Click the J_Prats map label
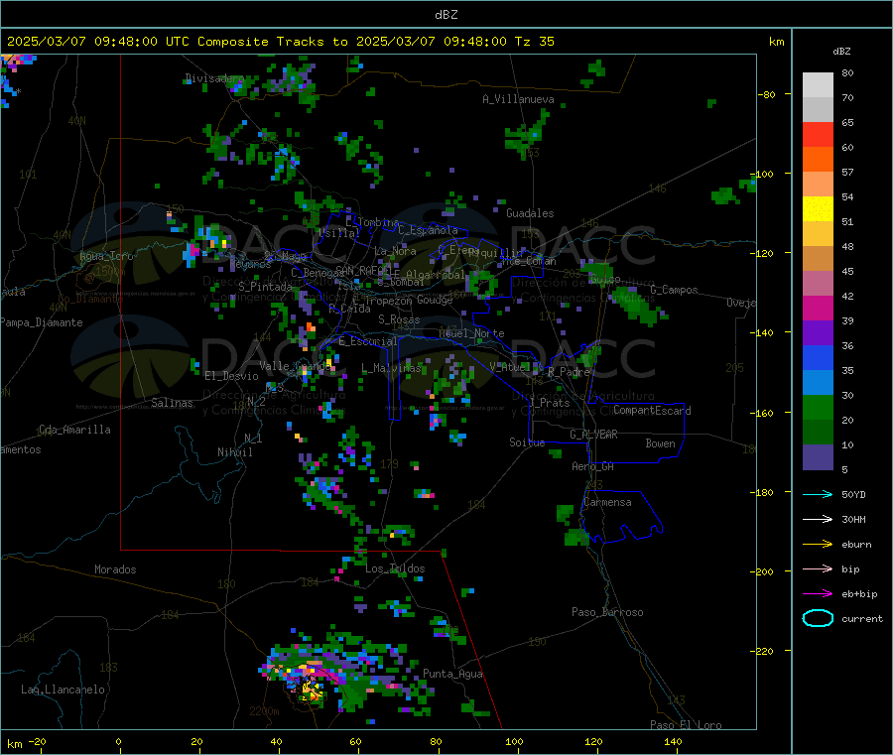Image resolution: width=893 pixels, height=755 pixels. (549, 403)
